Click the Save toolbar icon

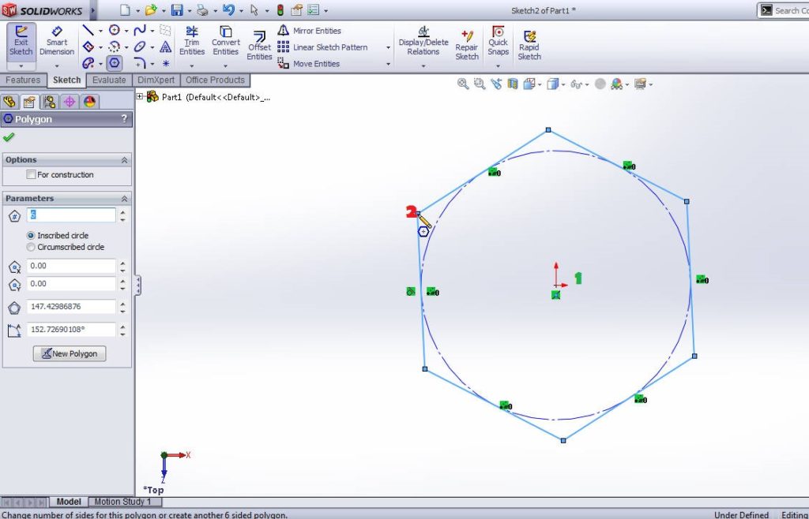[x=177, y=9]
